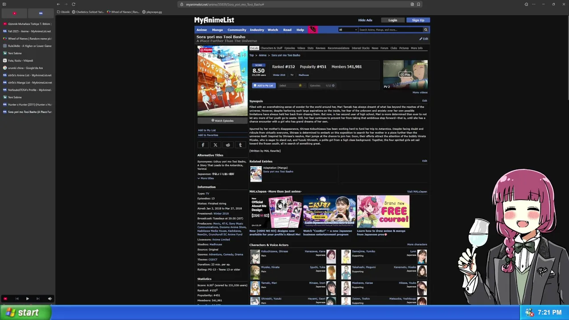The image size is (569, 320).
Task: Open the Etkinlik bookmarks folder
Action: (64, 12)
